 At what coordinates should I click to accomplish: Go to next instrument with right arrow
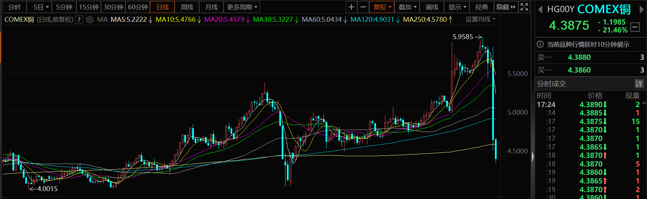(641, 10)
